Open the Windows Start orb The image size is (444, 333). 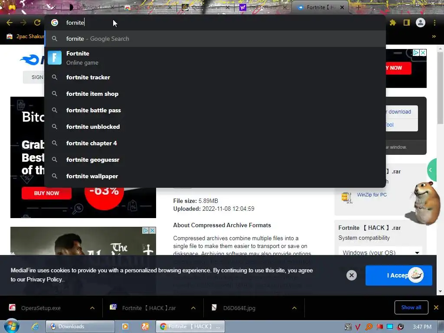coord(11,326)
